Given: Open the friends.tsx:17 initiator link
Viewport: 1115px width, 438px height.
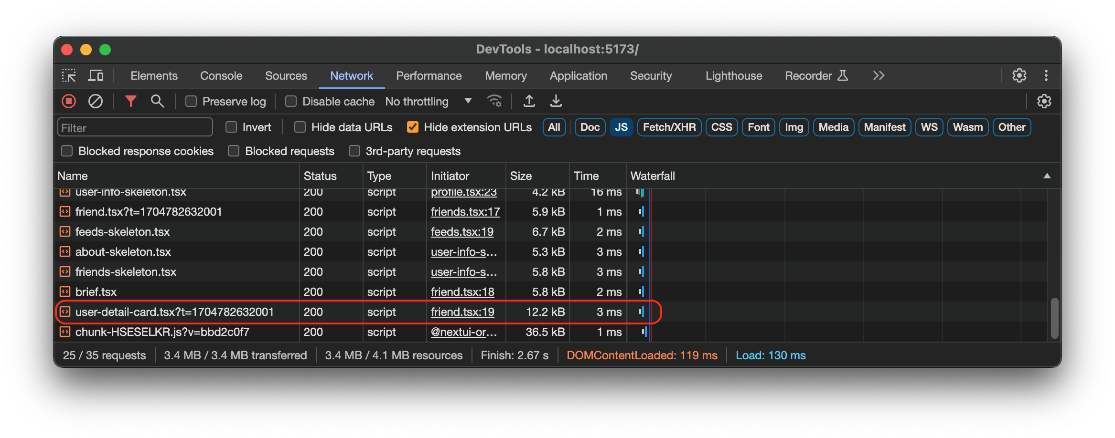Looking at the screenshot, I should 465,211.
